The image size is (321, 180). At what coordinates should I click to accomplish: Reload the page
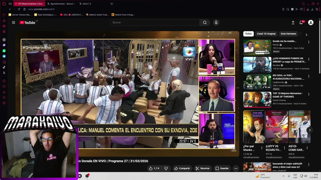pos(19,9)
